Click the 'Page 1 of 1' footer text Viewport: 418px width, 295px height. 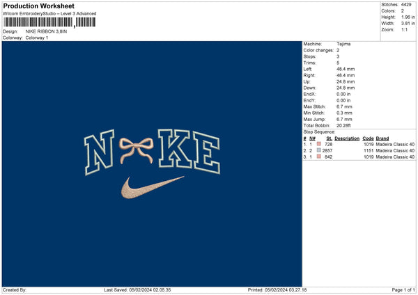pyautogui.click(x=403, y=290)
